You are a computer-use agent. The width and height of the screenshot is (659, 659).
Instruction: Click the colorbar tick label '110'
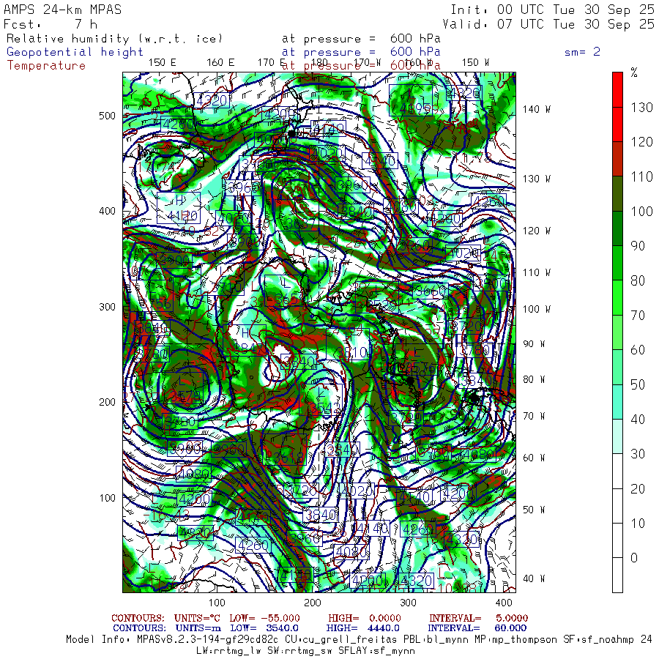tap(641, 176)
